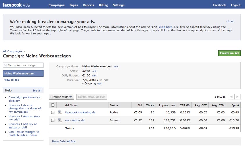Click the 216,310 total impressions value
Image resolution: width=245 pixels, height=148 pixels.
(x=170, y=128)
